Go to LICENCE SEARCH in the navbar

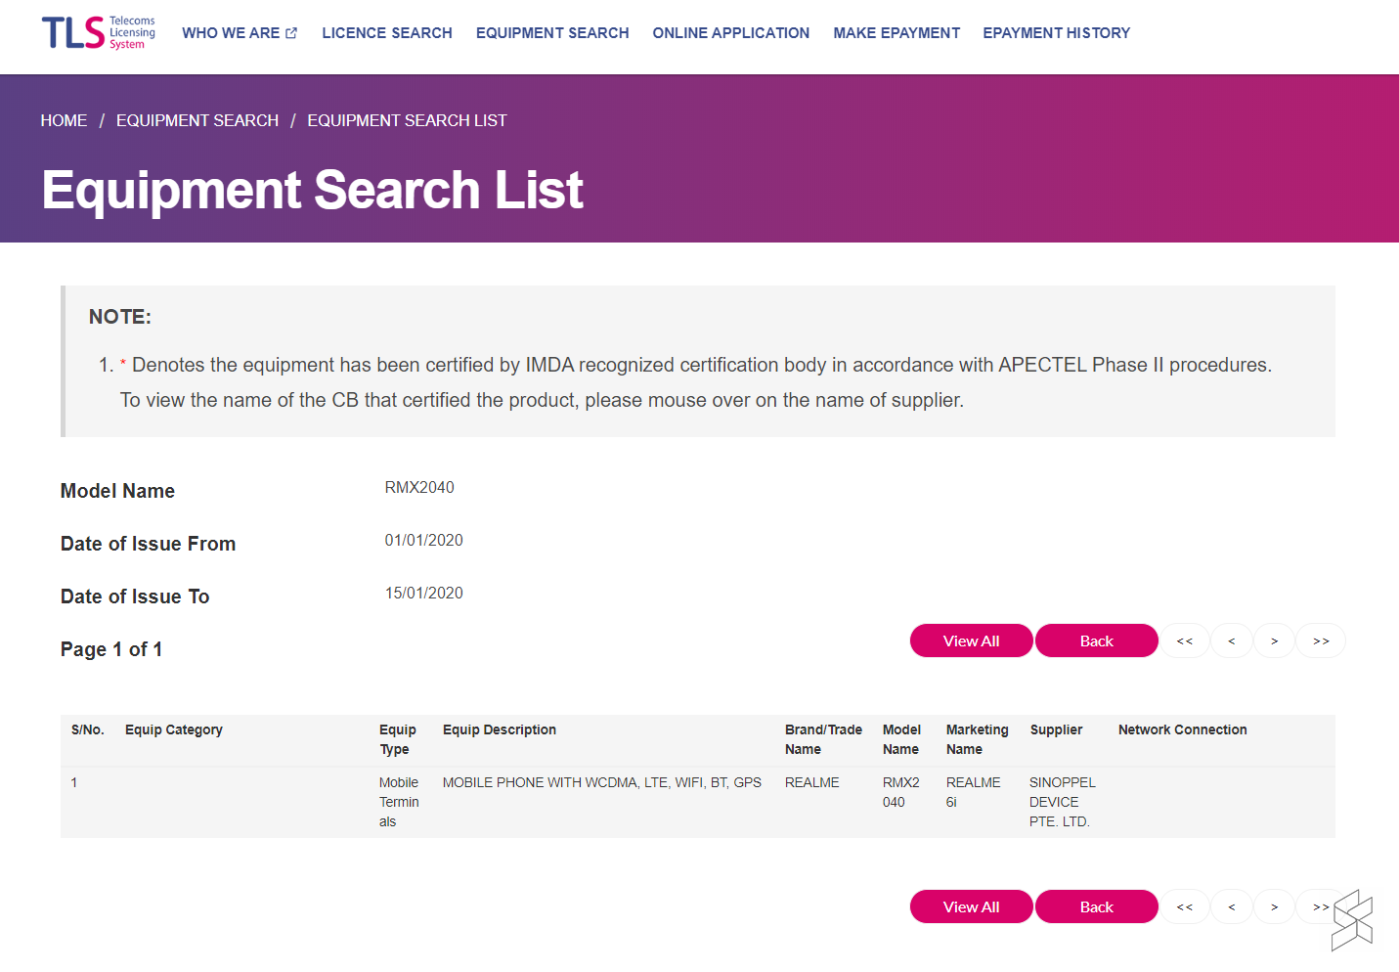387,33
